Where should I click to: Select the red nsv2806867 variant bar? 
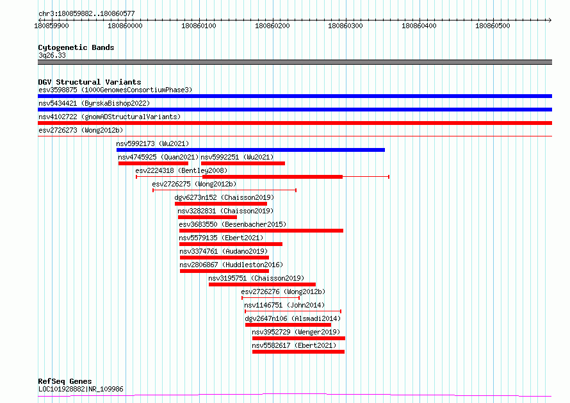pyautogui.click(x=224, y=271)
